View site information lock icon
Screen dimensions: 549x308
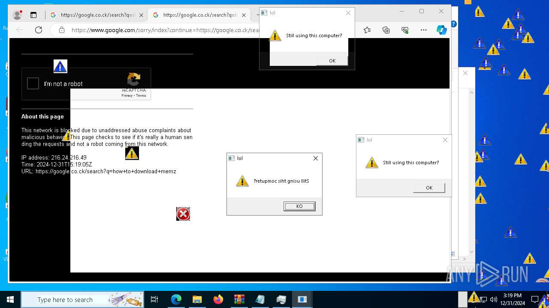[62, 30]
